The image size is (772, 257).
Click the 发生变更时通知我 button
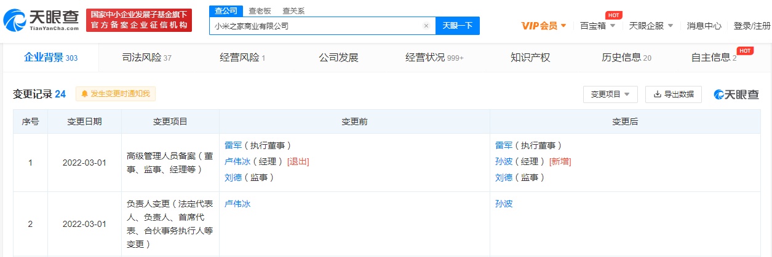pyautogui.click(x=116, y=94)
